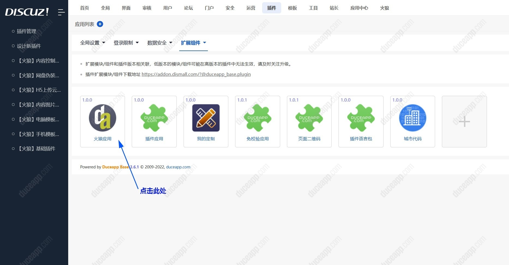Open 【火狼】电脑模板 in the sidebar
The width and height of the screenshot is (509, 265).
pyautogui.click(x=38, y=120)
